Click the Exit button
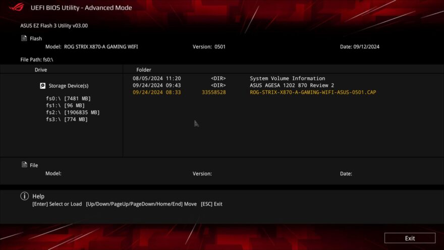This screenshot has width=444, height=250. (x=410, y=238)
